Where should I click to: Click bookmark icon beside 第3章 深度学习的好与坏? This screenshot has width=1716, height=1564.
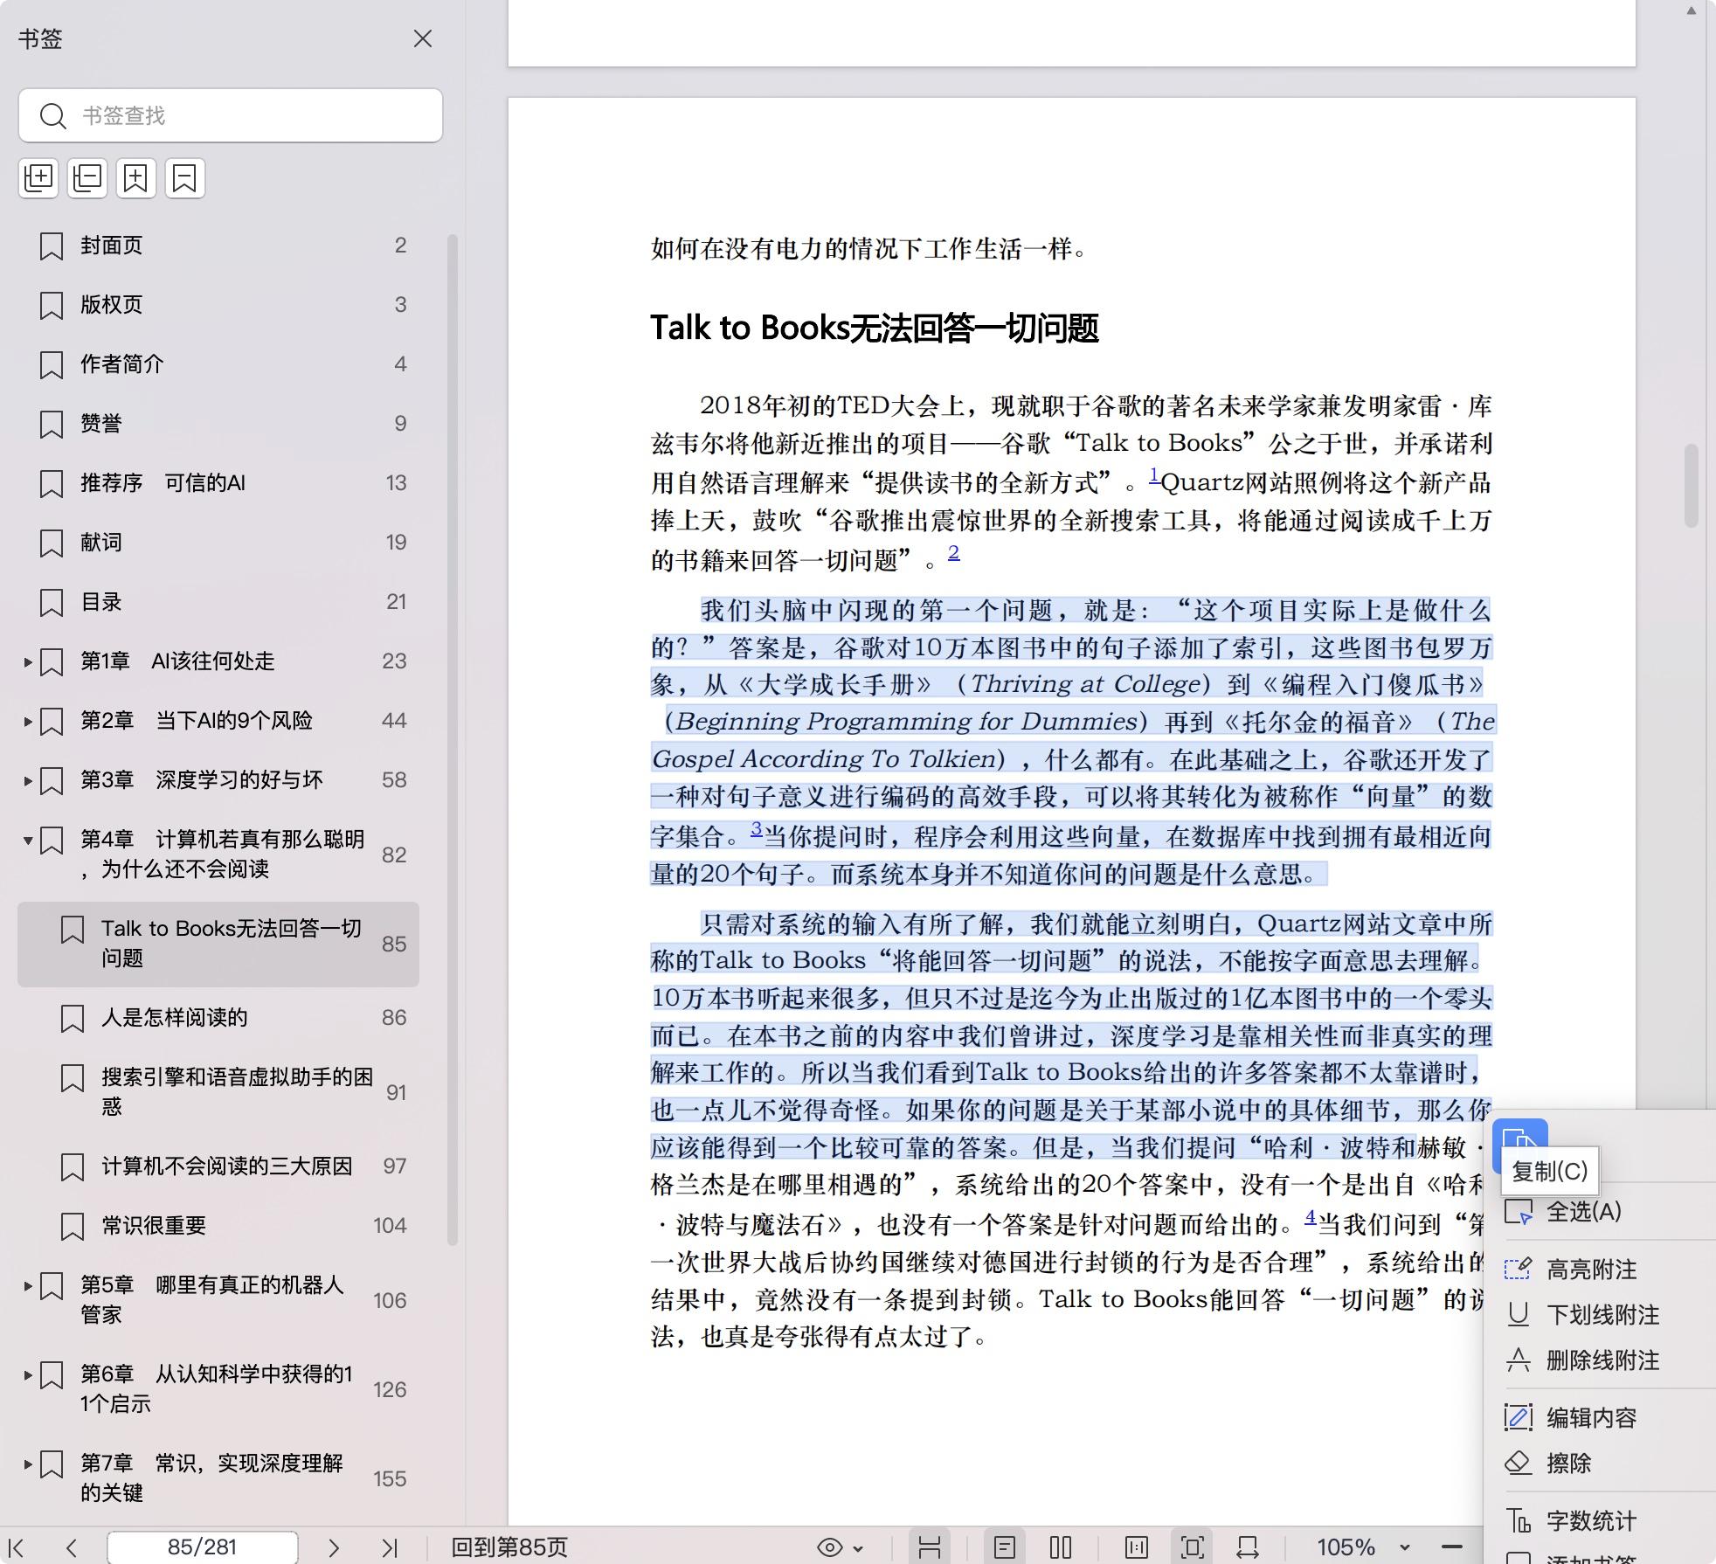pos(52,780)
